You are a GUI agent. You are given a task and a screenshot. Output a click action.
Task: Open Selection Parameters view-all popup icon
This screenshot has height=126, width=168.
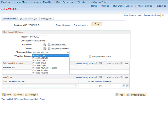pyautogui.click(x=96, y=63)
